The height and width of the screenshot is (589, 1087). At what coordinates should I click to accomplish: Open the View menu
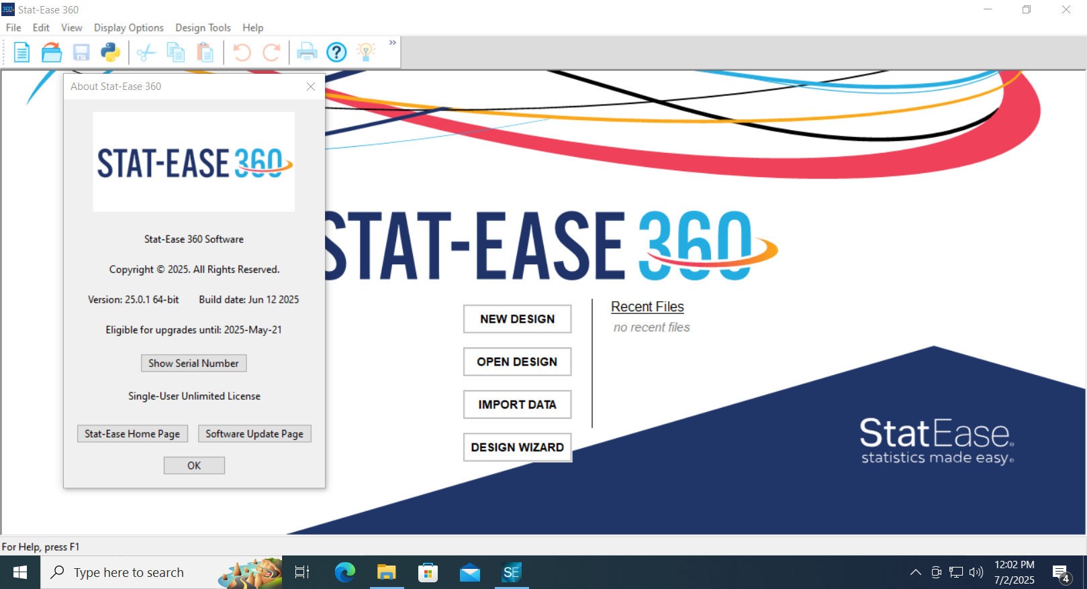click(x=72, y=28)
